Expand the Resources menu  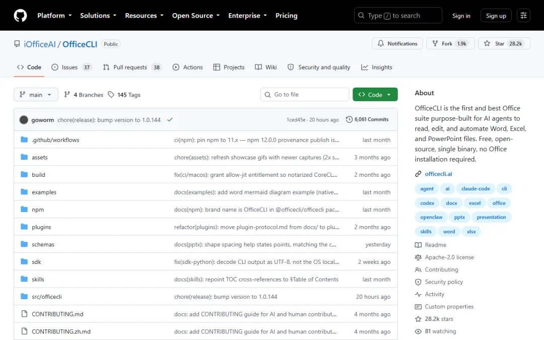(x=144, y=16)
